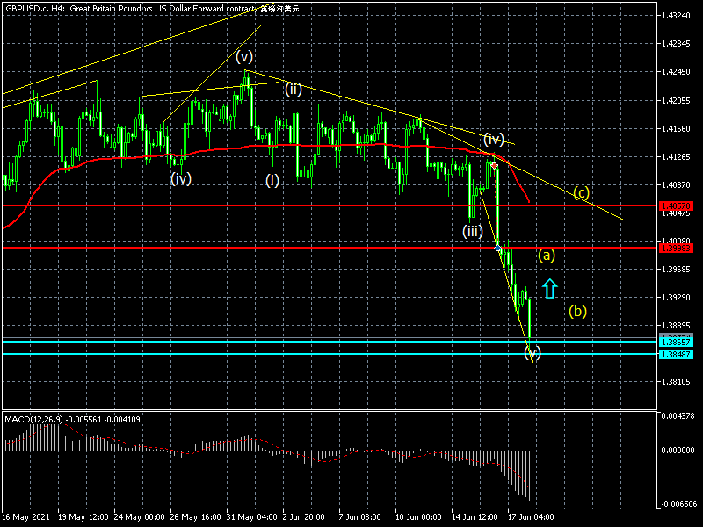
Task: Select the blue trade exit marker
Action: [x=499, y=249]
